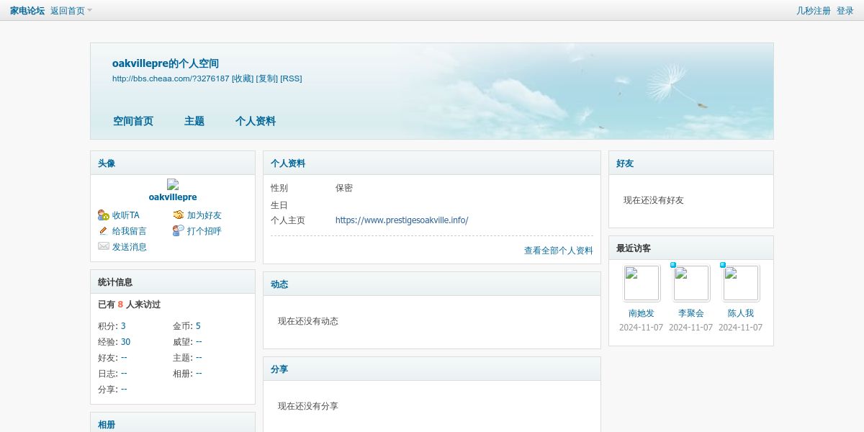Click online status icon on 陈人我 avatar
Viewport: 864px width, 432px height.
(723, 265)
